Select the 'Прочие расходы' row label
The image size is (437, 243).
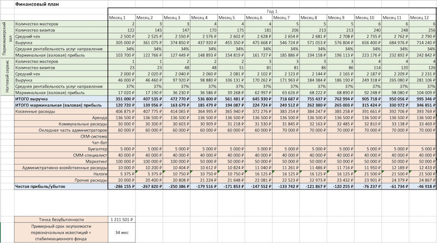coord(61,180)
